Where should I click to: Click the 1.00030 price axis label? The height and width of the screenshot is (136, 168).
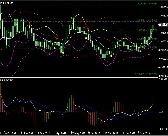(x=164, y=41)
